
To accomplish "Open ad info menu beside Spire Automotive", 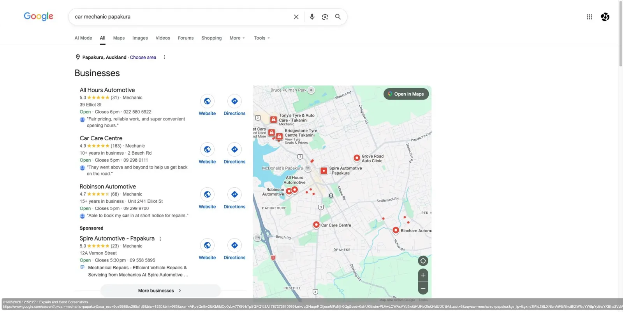I will pos(160,239).
